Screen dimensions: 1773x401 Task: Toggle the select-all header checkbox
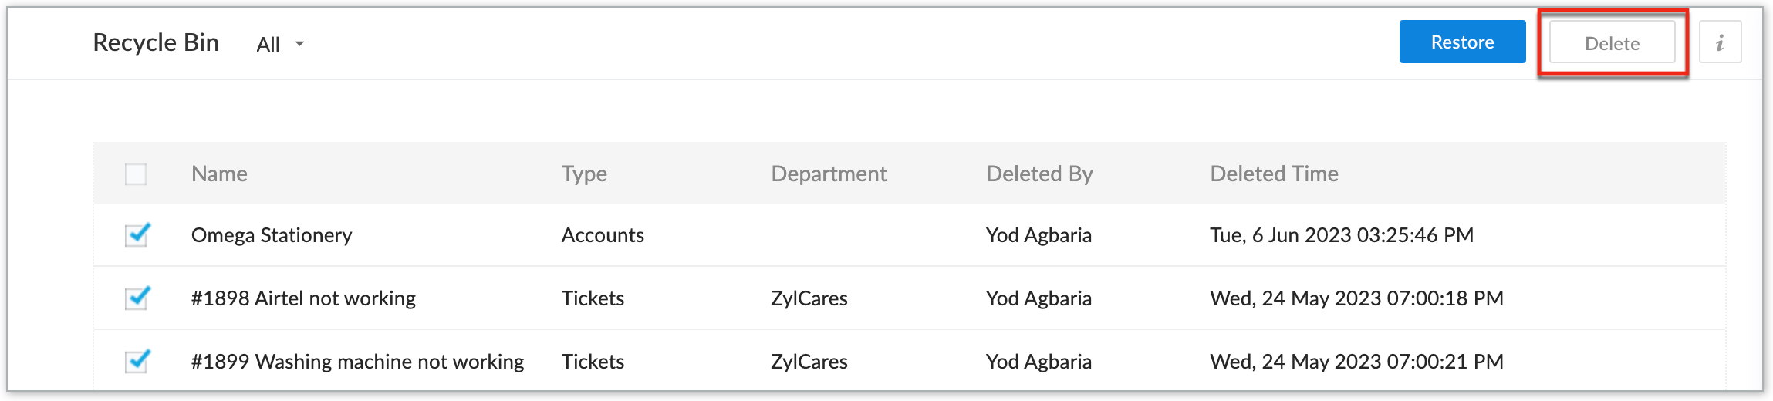pos(136,174)
